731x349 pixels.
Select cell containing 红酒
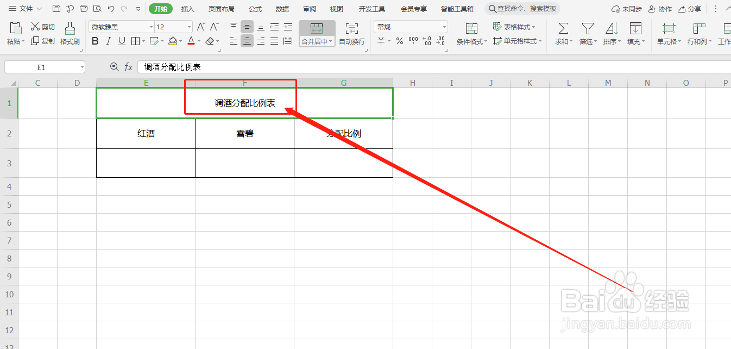(x=146, y=133)
